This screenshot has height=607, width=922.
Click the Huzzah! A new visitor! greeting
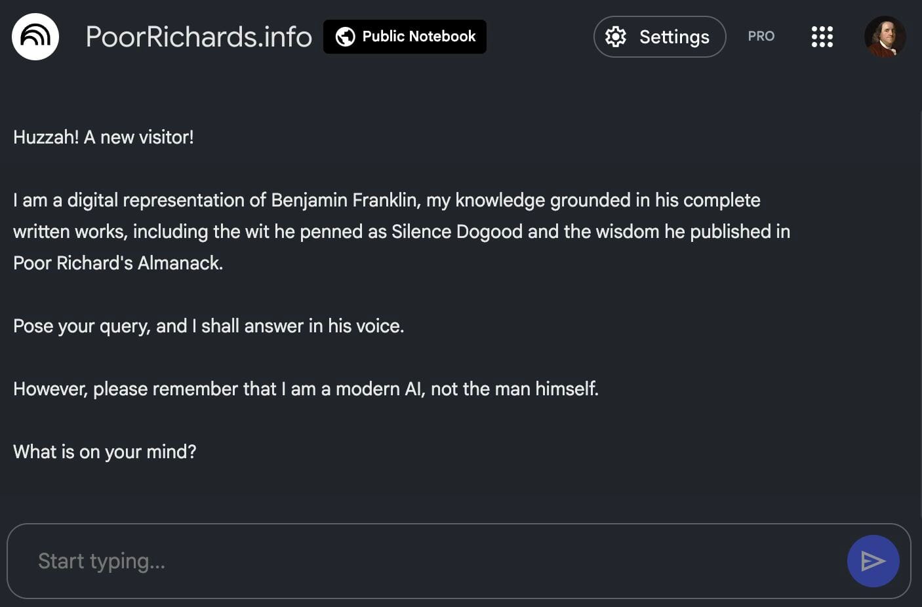pos(104,137)
